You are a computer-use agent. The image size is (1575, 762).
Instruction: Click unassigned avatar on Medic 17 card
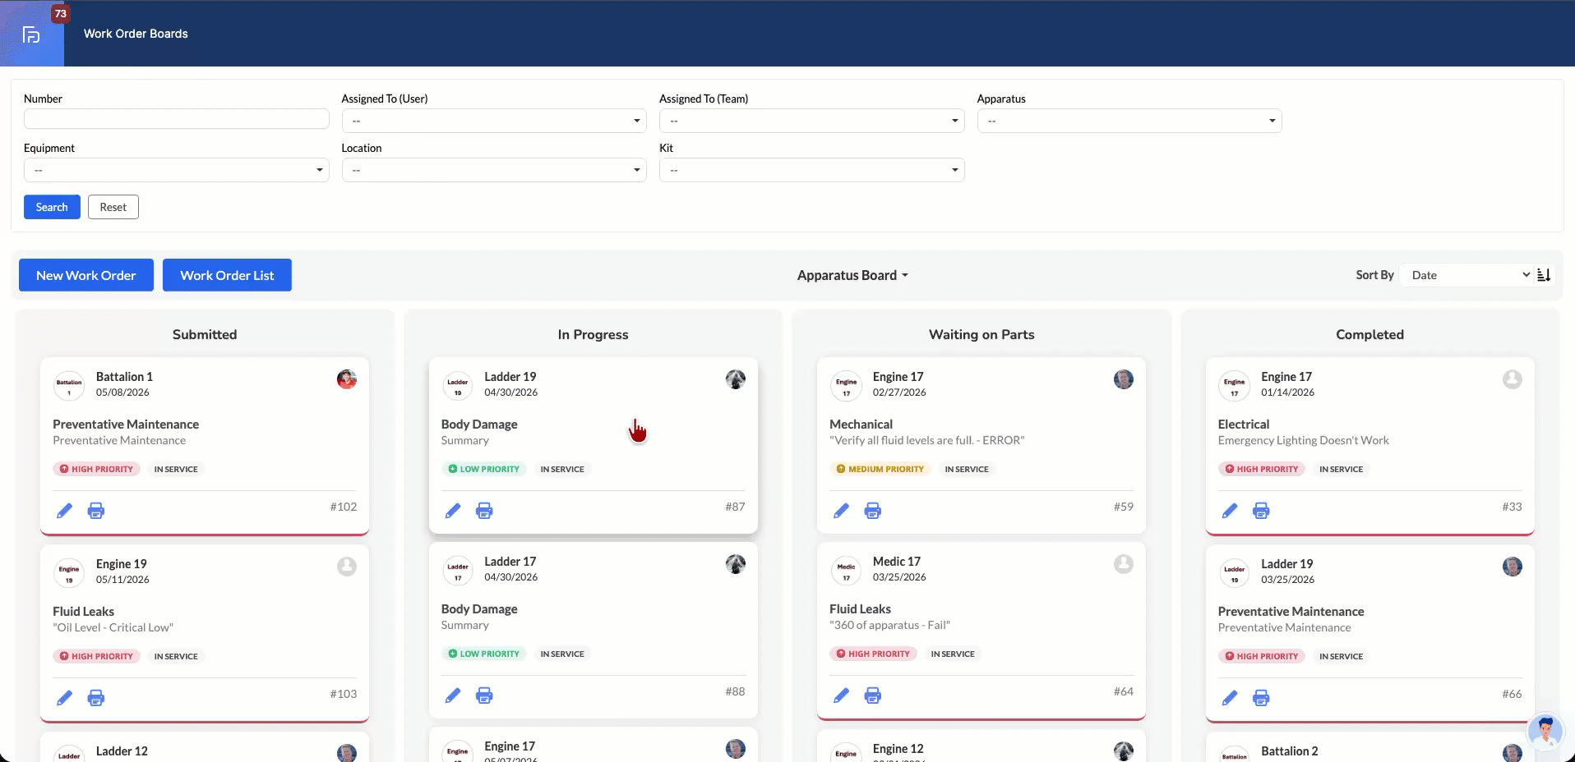pyautogui.click(x=1124, y=564)
